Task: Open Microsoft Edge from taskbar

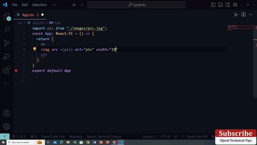Action: click(x=61, y=142)
